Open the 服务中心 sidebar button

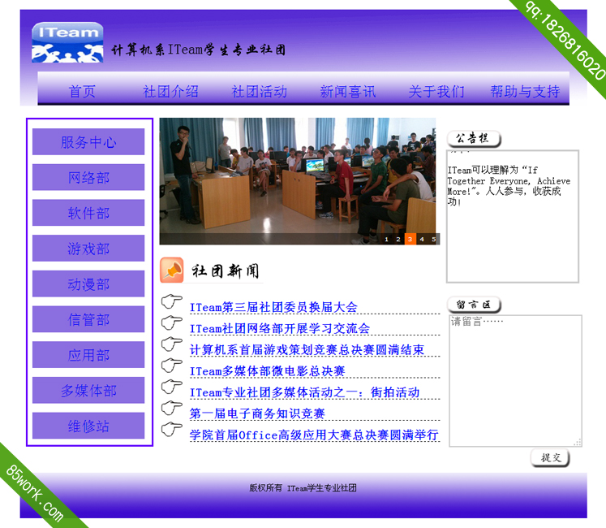88,142
